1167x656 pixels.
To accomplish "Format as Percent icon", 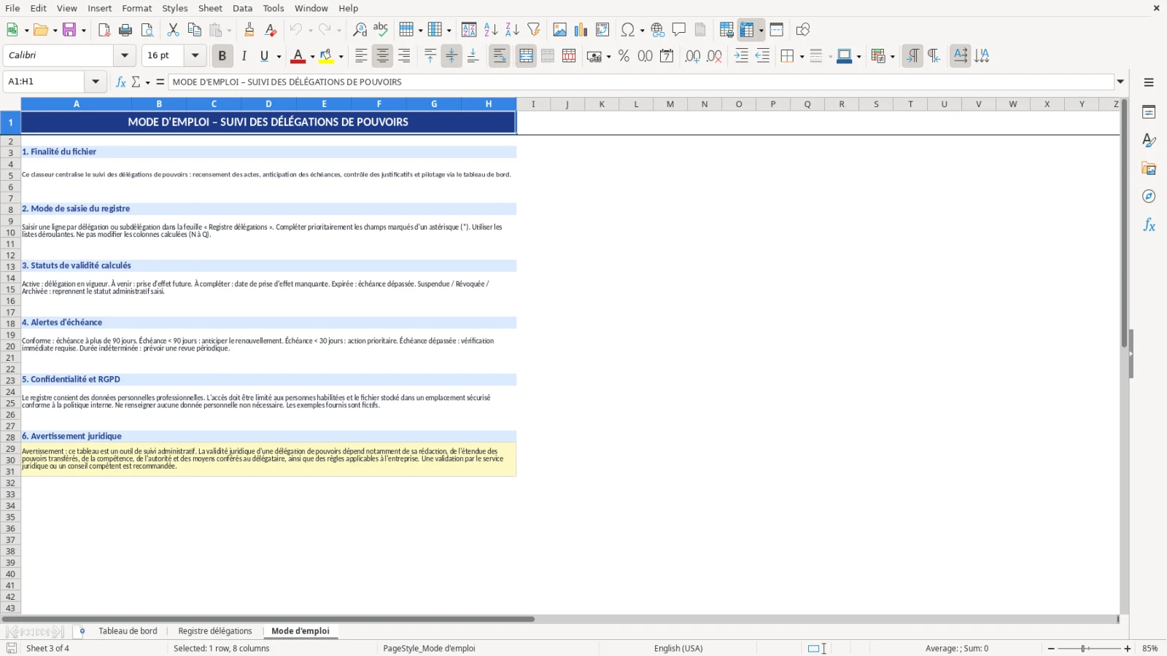I will click(x=624, y=56).
